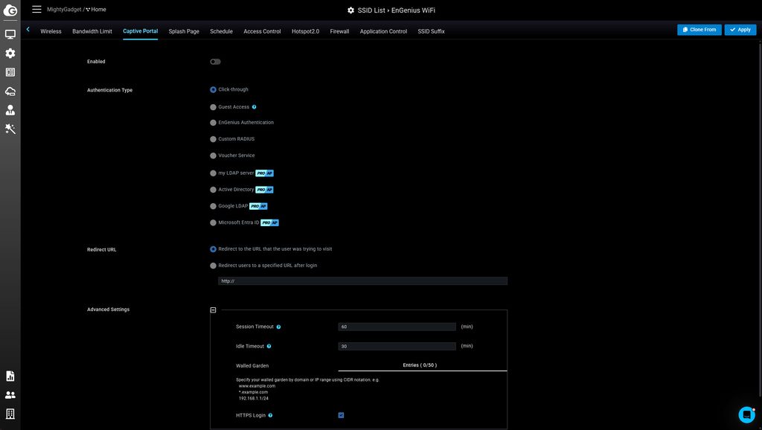Viewport: 762px width, 430px height.
Task: Switch to the SSID Suffix tab
Action: pyautogui.click(x=431, y=31)
